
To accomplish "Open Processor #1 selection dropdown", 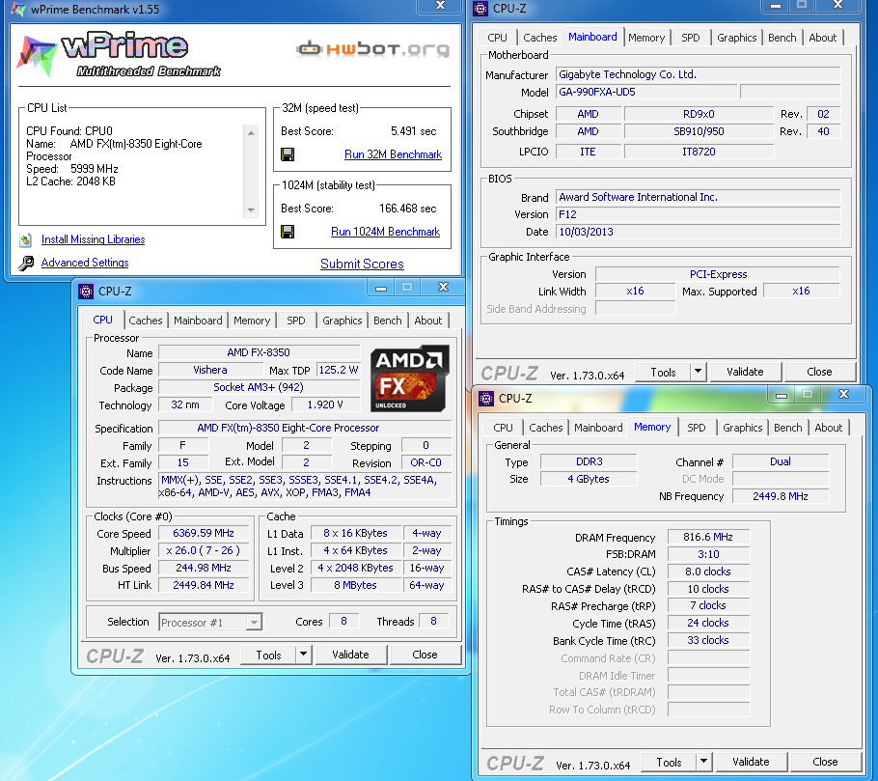I will click(210, 623).
